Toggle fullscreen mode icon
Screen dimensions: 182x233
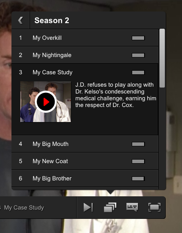(154, 207)
